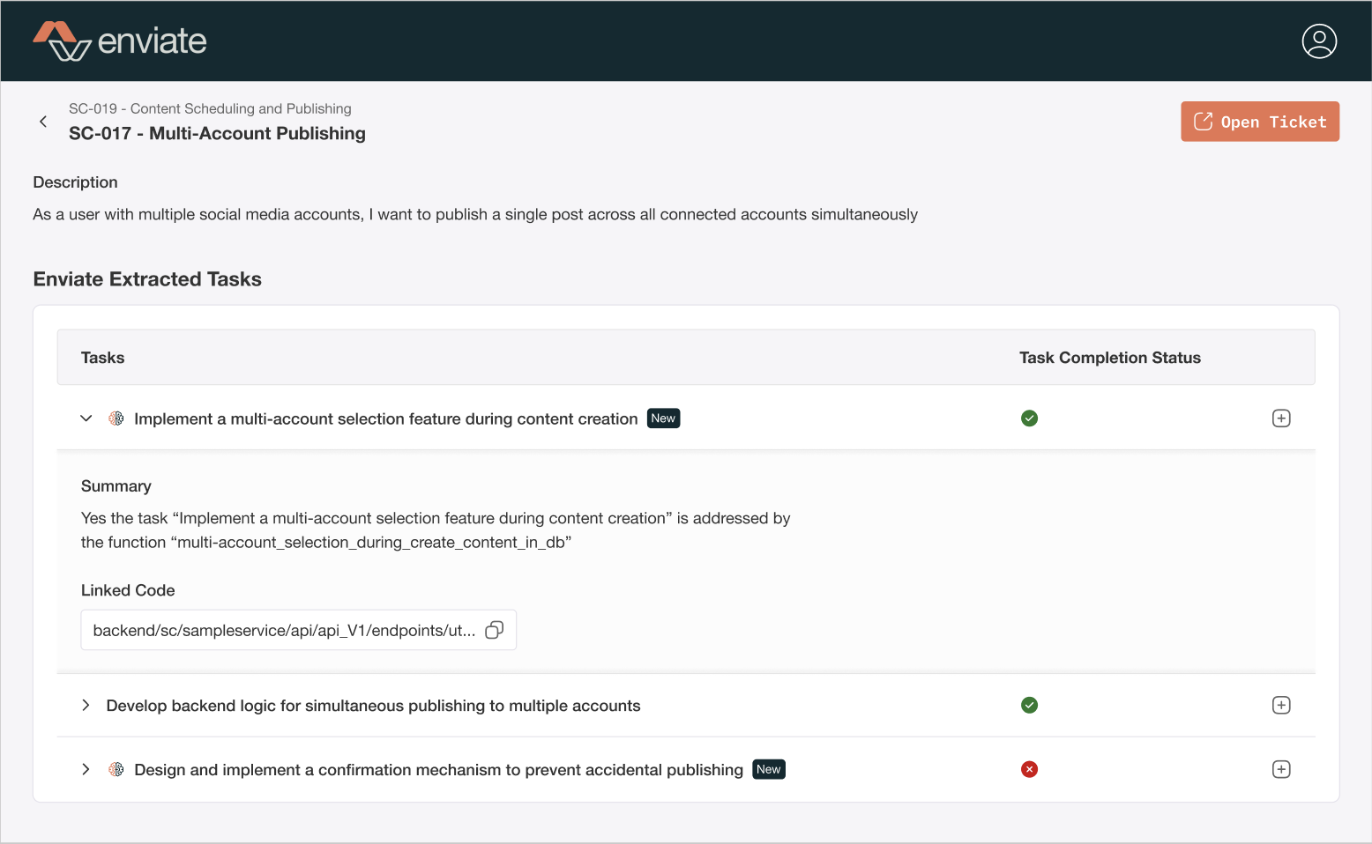1372x844 pixels.
Task: Click the Enviate logo
Action: pos(120,41)
